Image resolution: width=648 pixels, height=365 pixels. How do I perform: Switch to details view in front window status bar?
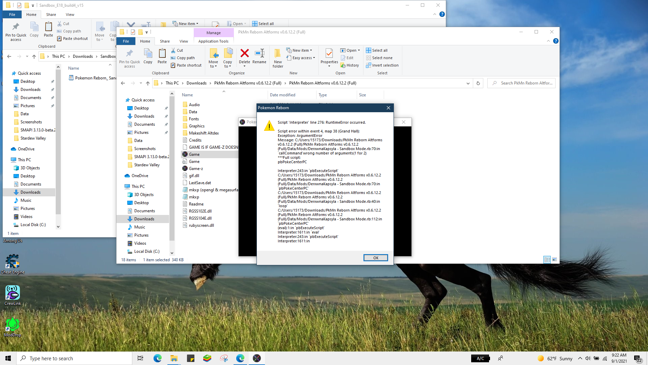click(547, 260)
